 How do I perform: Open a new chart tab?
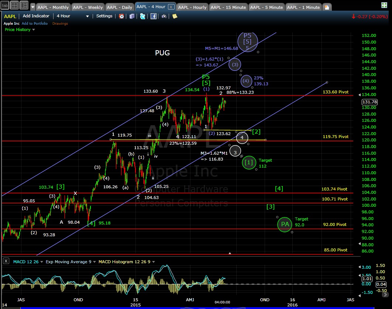(x=327, y=7)
